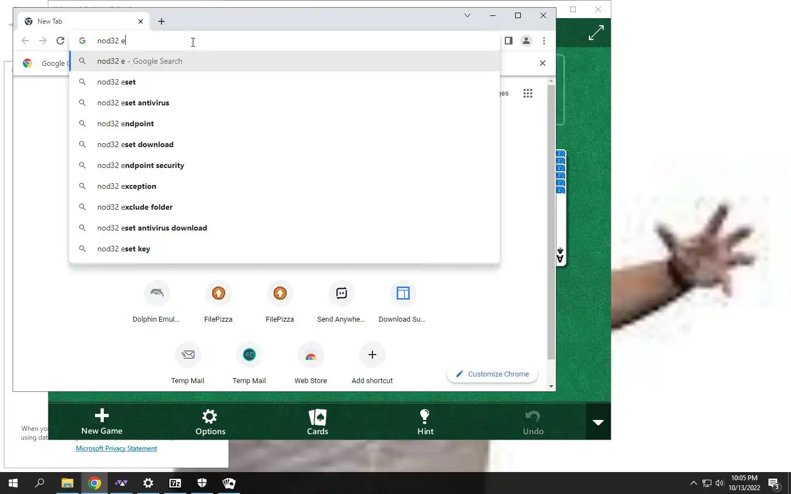Click the forward navigation arrow in Chrome

(x=43, y=41)
